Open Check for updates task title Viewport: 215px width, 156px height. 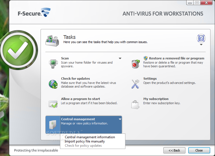[76, 79]
